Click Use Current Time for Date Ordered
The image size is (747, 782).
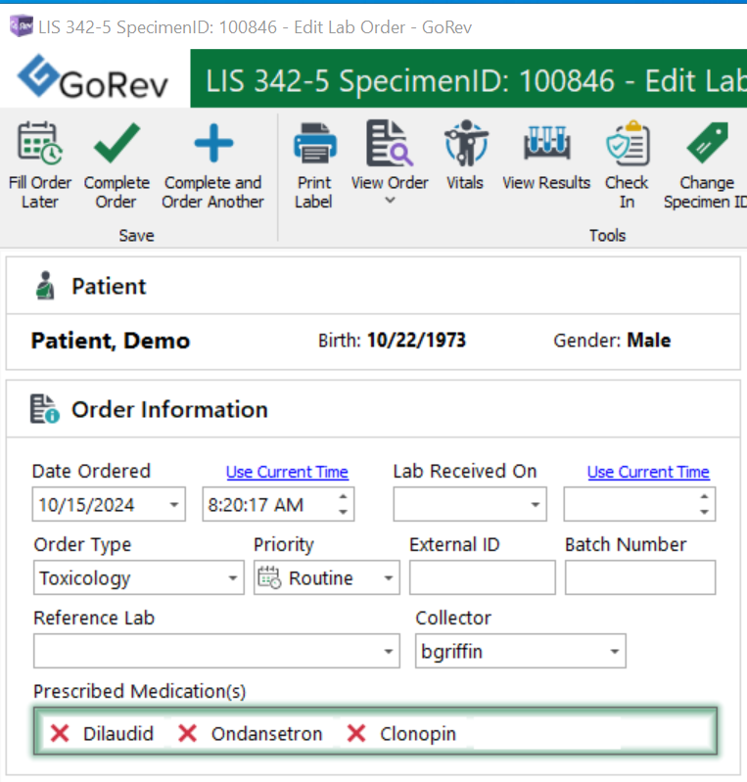[288, 472]
